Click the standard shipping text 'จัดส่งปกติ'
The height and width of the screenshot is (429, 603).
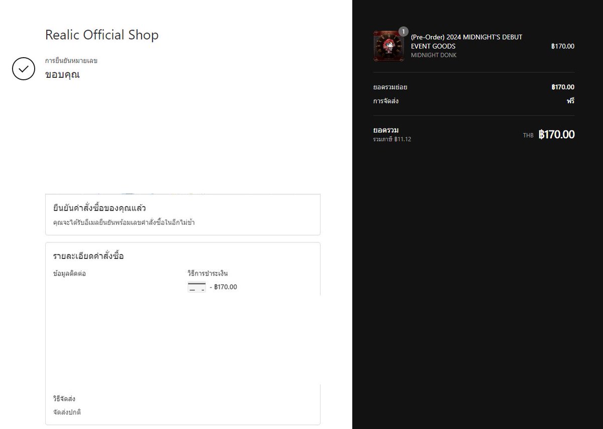coord(67,412)
